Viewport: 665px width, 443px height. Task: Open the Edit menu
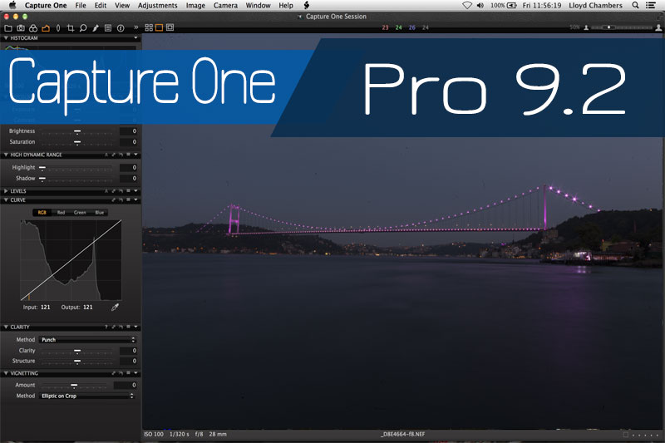point(101,5)
